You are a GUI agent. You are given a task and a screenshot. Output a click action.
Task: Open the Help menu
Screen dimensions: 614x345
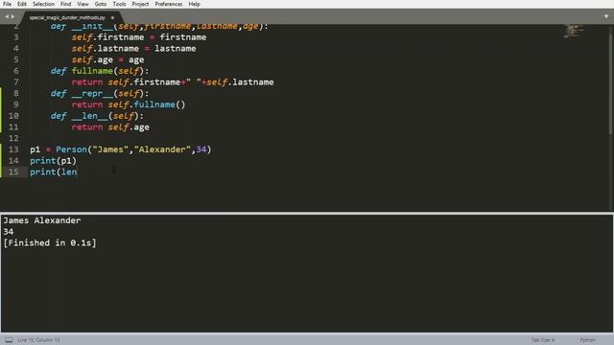pyautogui.click(x=194, y=4)
